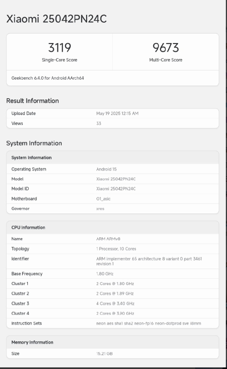Select the ARM implementer 65 architecture identifier text

click(x=149, y=261)
